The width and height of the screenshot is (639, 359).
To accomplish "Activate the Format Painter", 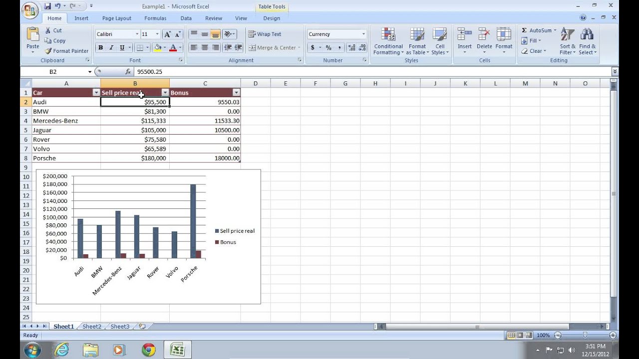I will [66, 51].
